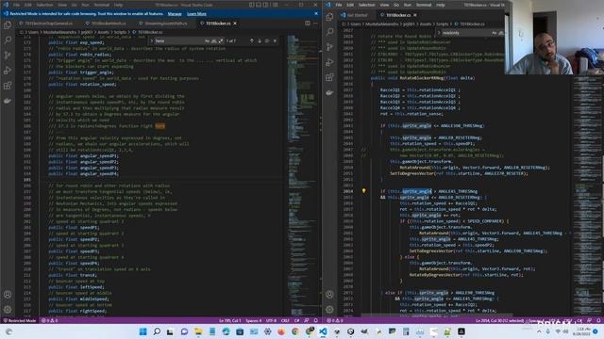The height and width of the screenshot is (339, 604).
Task: Click CRLF end-of-line selector in status bar
Action: [x=285, y=320]
